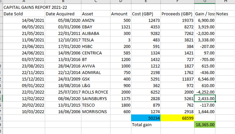Select blue total cost cell 50234
235x134 pixels.
(146, 118)
